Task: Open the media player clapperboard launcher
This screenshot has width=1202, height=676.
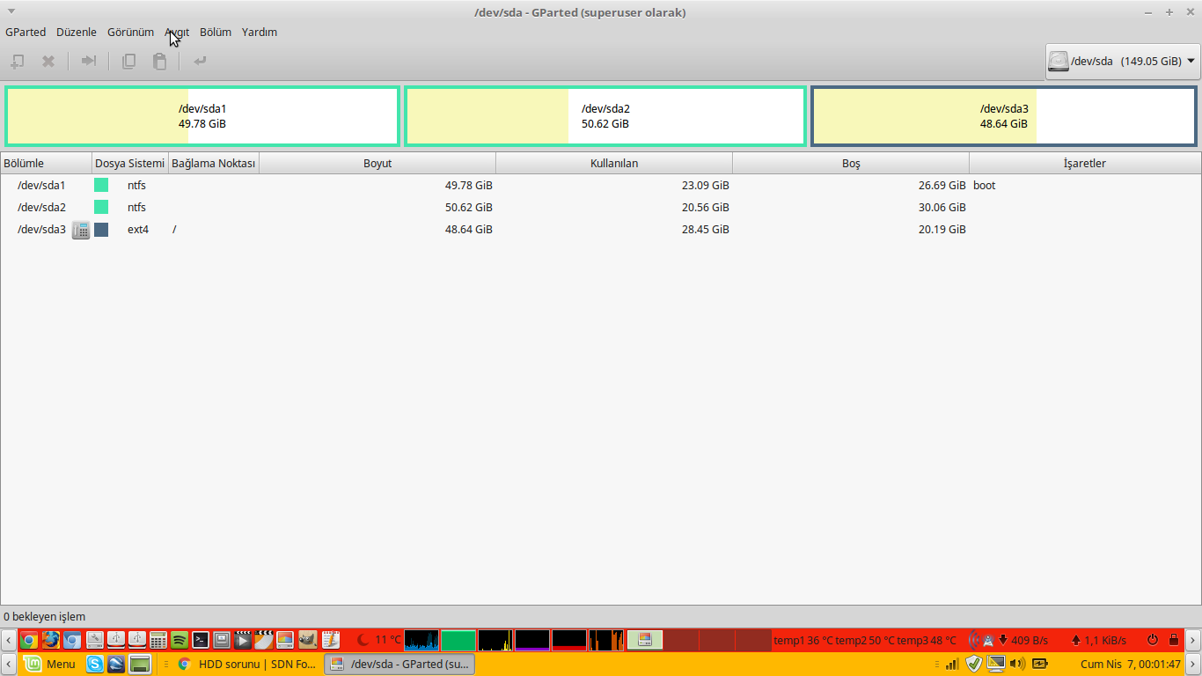Action: pyautogui.click(x=243, y=640)
